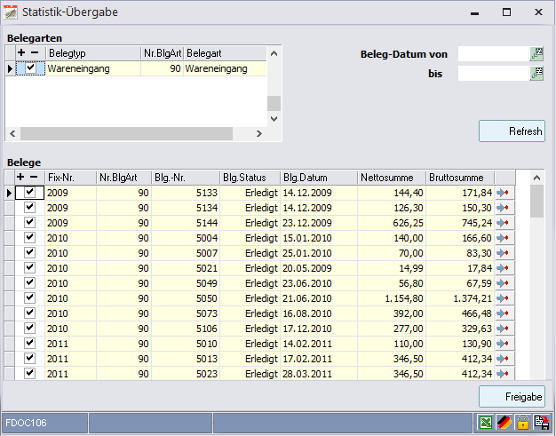Open document 5050 via its arrow icon
Image resolution: width=556 pixels, height=436 pixels.
(504, 298)
